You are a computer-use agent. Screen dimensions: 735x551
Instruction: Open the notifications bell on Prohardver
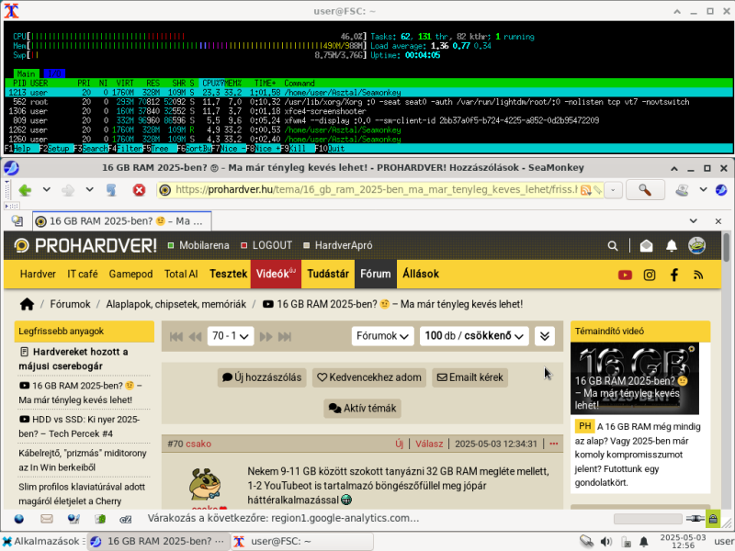[672, 245]
